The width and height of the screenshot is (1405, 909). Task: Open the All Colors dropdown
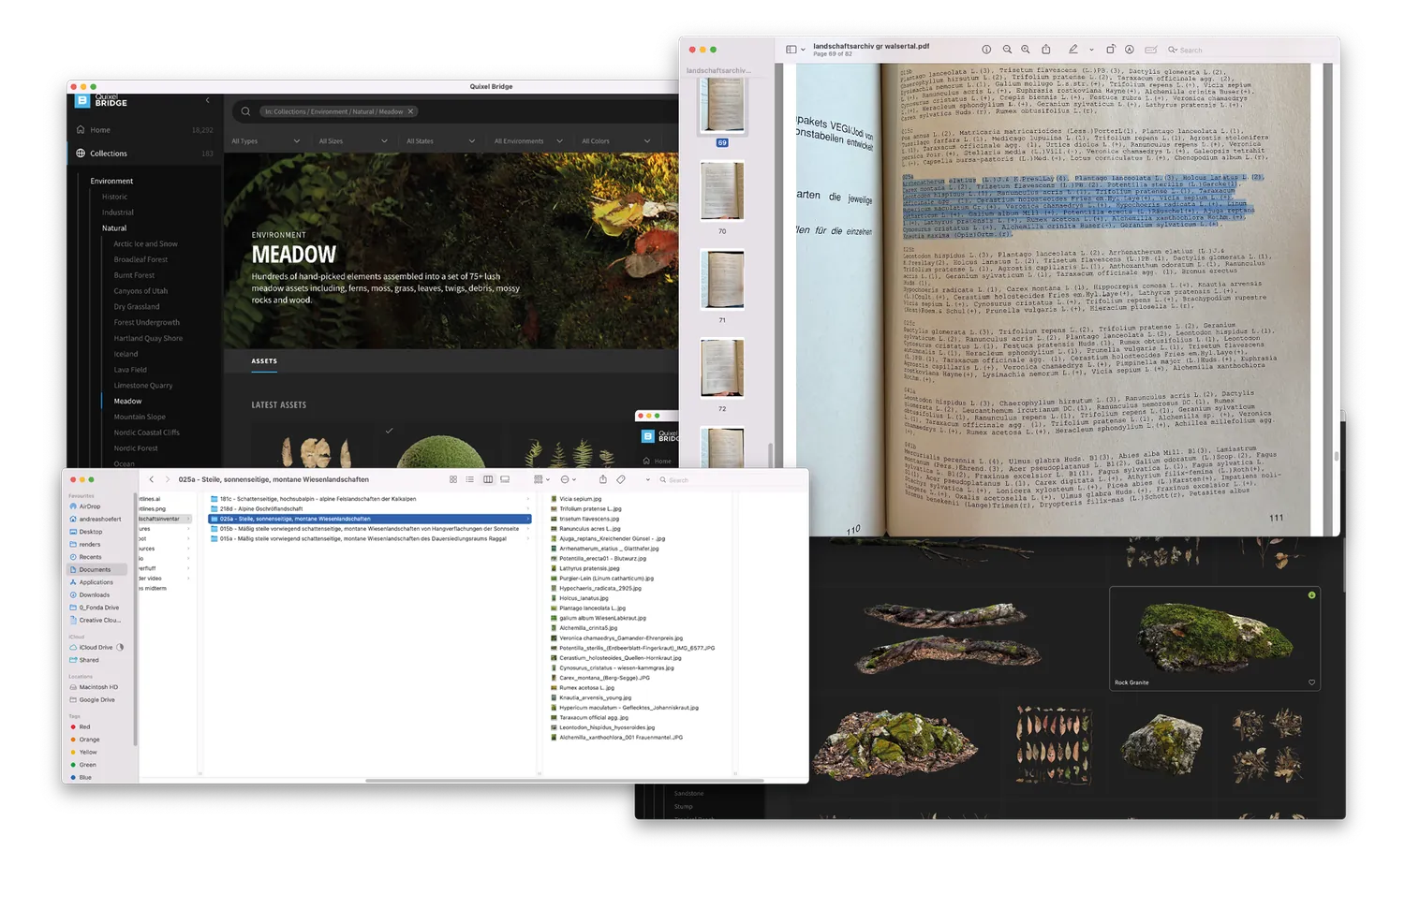coord(616,141)
